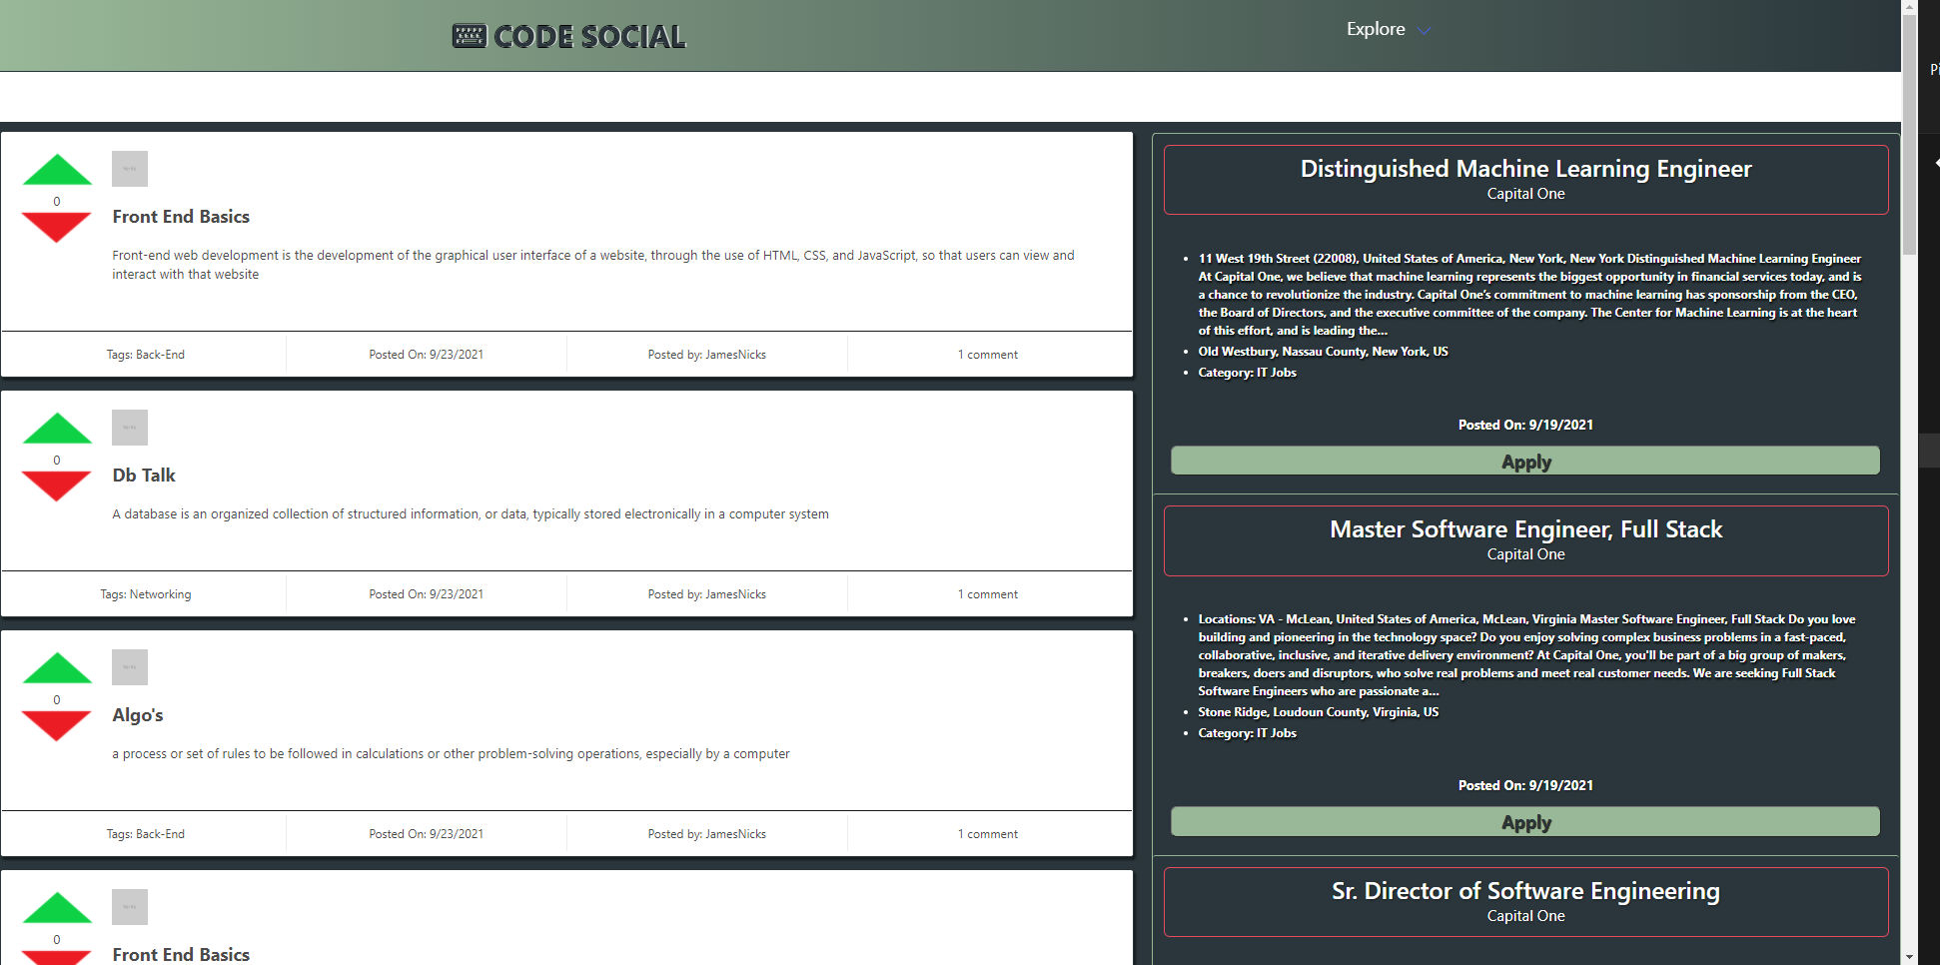Apply to Distinguished Machine Learning Engineer job
Screen dimensions: 1940x965
click(1525, 461)
